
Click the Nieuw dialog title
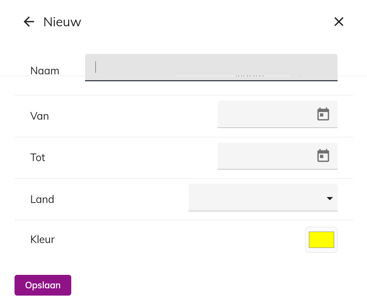tap(62, 22)
